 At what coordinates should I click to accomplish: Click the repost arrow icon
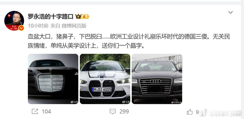[35, 111]
